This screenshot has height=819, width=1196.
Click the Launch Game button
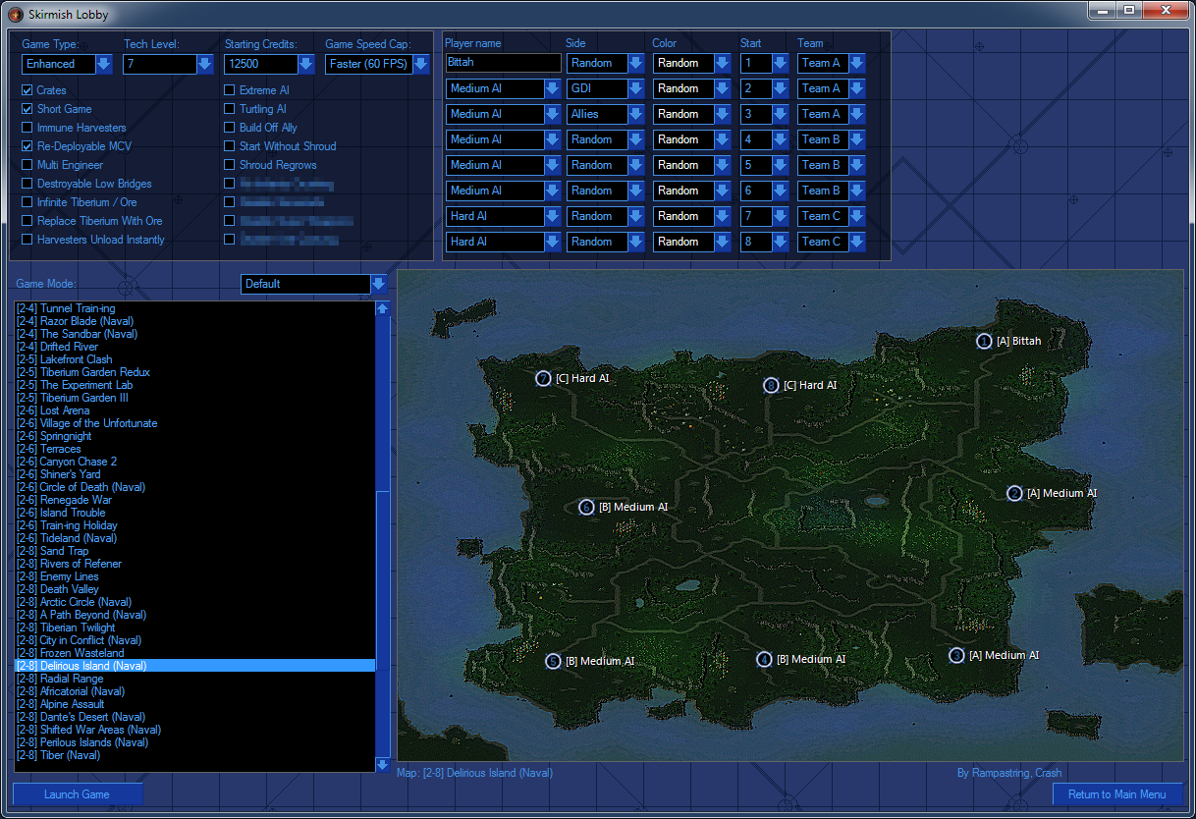point(78,794)
